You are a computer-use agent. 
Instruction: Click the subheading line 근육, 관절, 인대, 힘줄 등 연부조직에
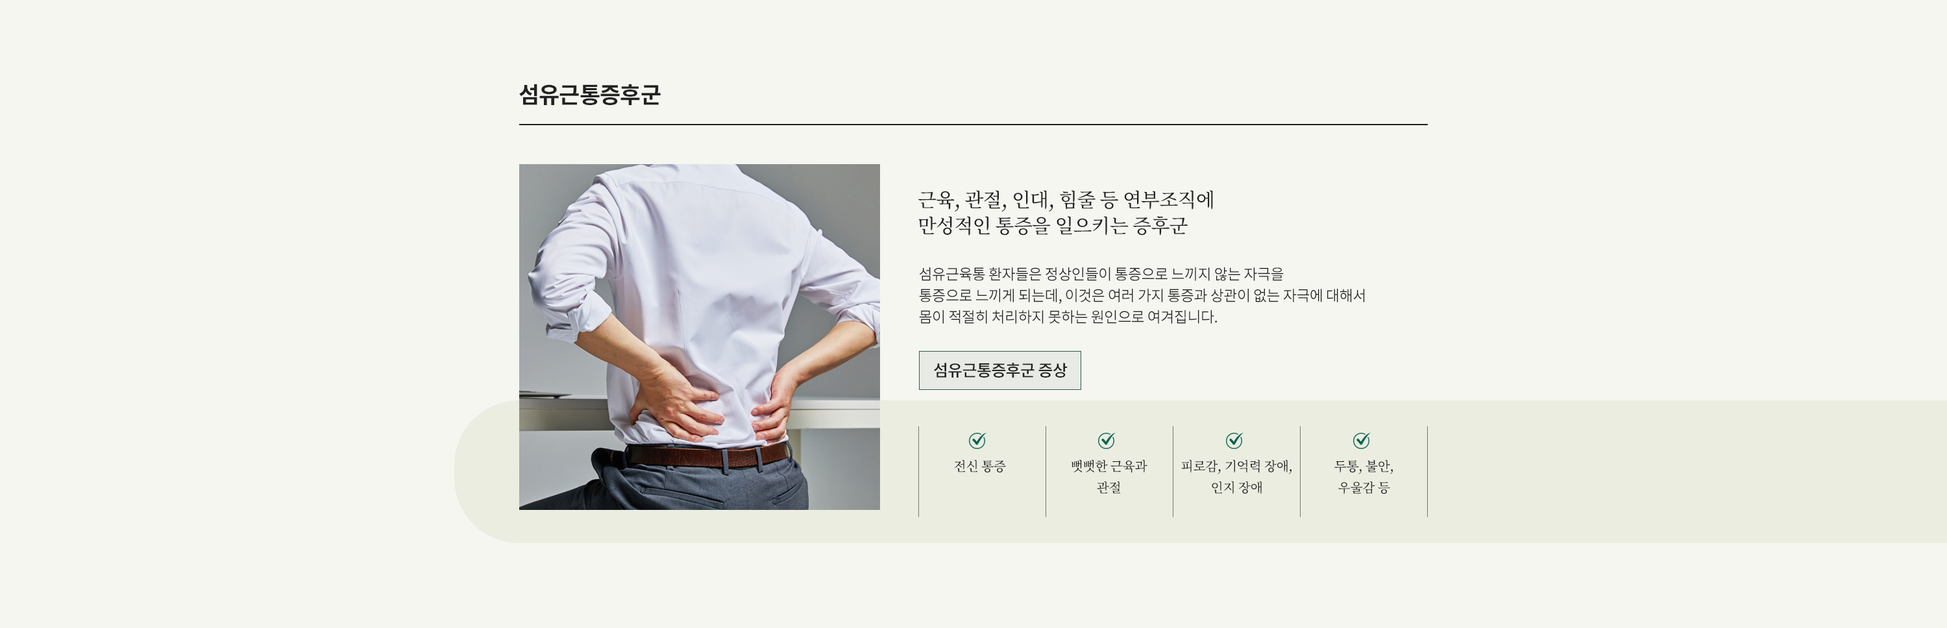1066,200
